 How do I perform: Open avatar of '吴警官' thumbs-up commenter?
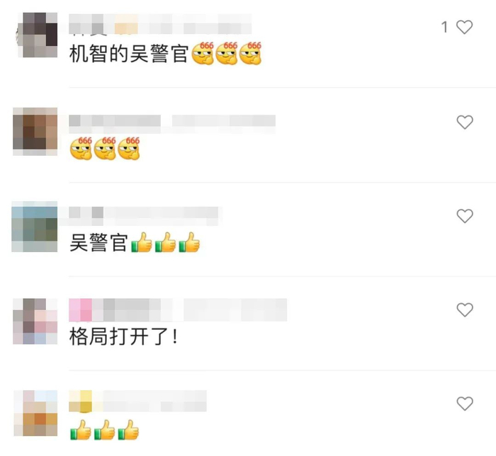click(35, 227)
